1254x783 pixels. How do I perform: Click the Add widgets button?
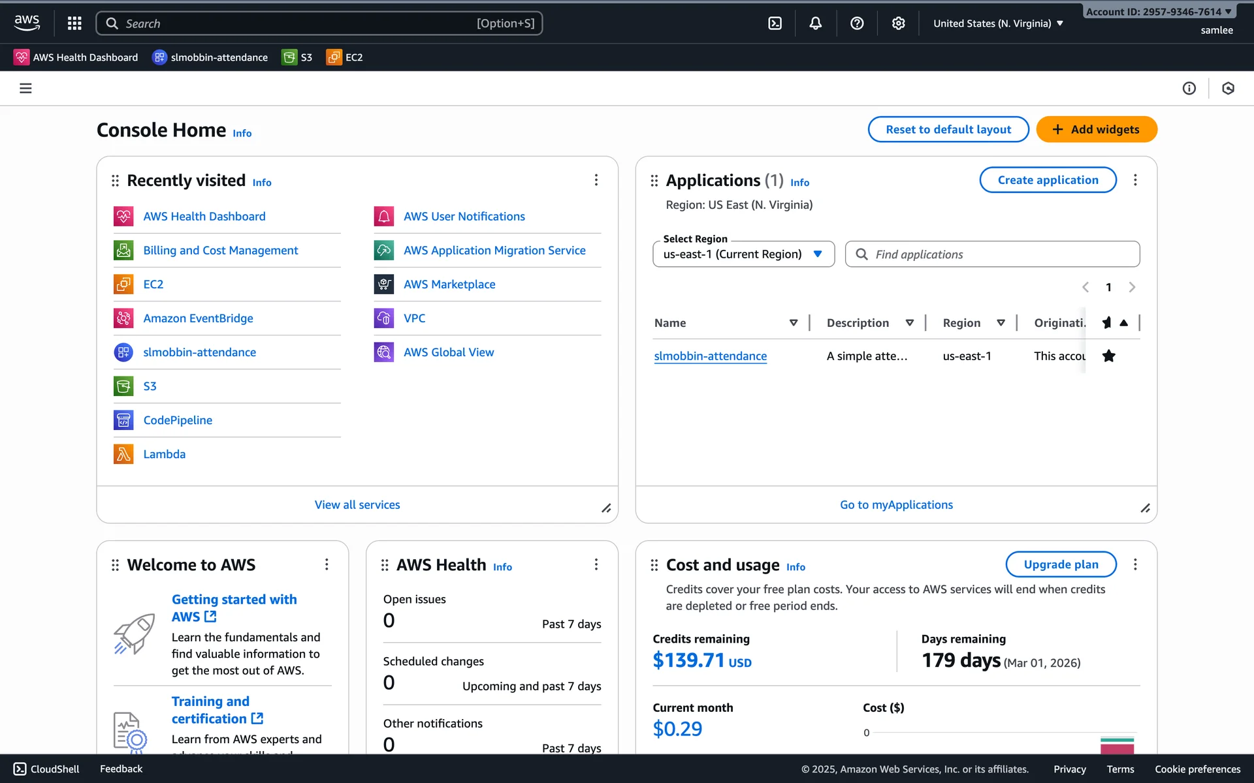point(1096,129)
